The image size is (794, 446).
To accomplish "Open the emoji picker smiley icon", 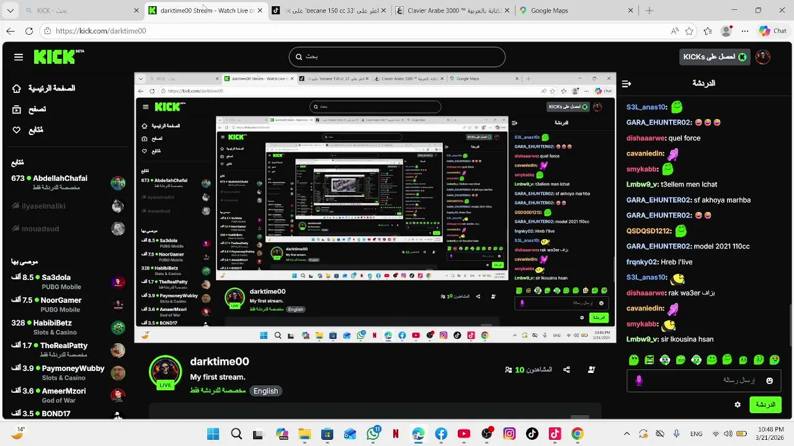I will tap(770, 380).
